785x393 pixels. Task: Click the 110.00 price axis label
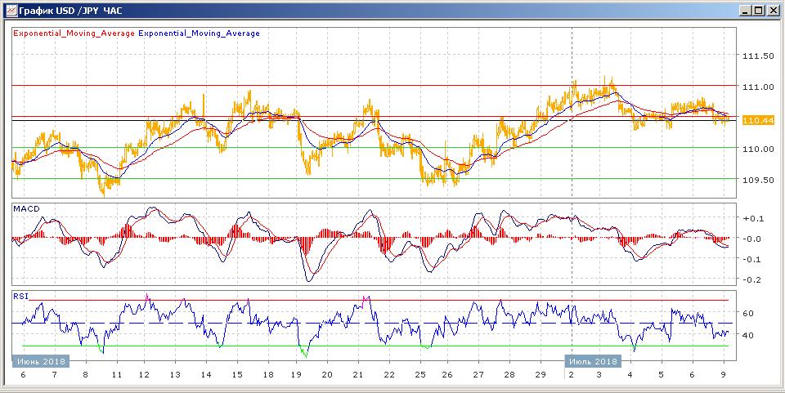coord(757,149)
